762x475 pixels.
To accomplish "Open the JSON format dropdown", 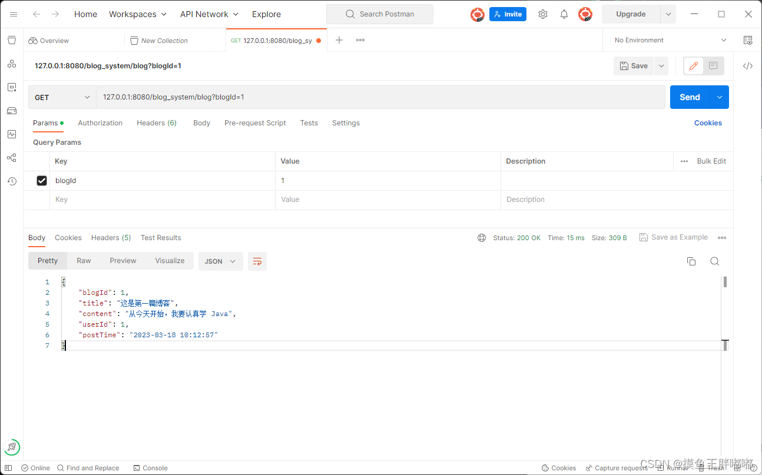I will 221,261.
